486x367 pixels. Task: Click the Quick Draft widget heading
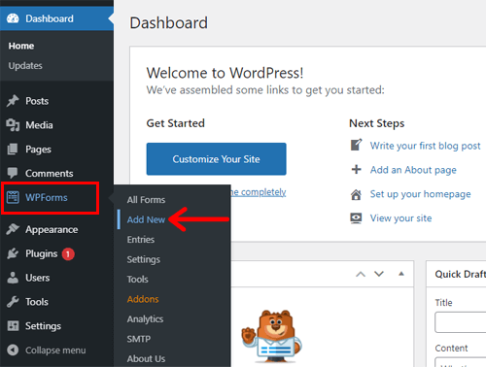tap(461, 274)
